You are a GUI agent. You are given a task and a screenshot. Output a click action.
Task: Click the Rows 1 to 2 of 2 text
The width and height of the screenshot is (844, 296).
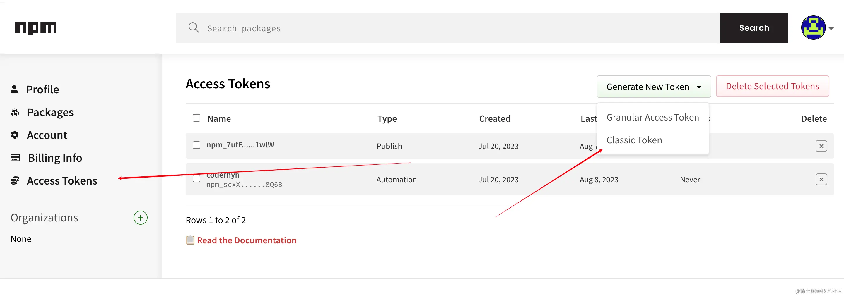pyautogui.click(x=216, y=220)
